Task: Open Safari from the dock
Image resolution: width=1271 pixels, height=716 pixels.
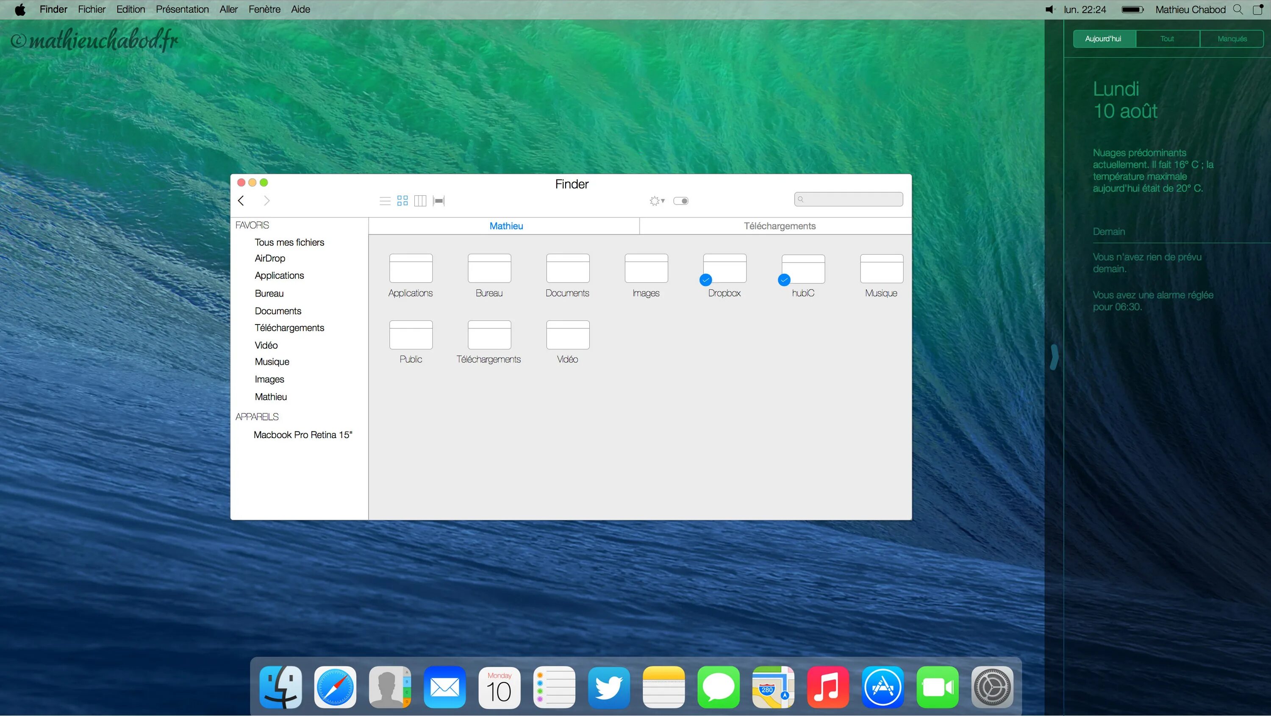Action: pyautogui.click(x=335, y=687)
